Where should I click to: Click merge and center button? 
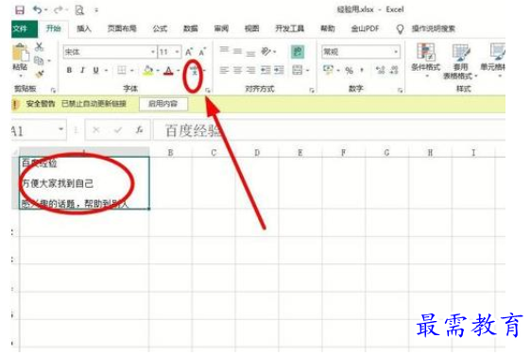point(297,70)
